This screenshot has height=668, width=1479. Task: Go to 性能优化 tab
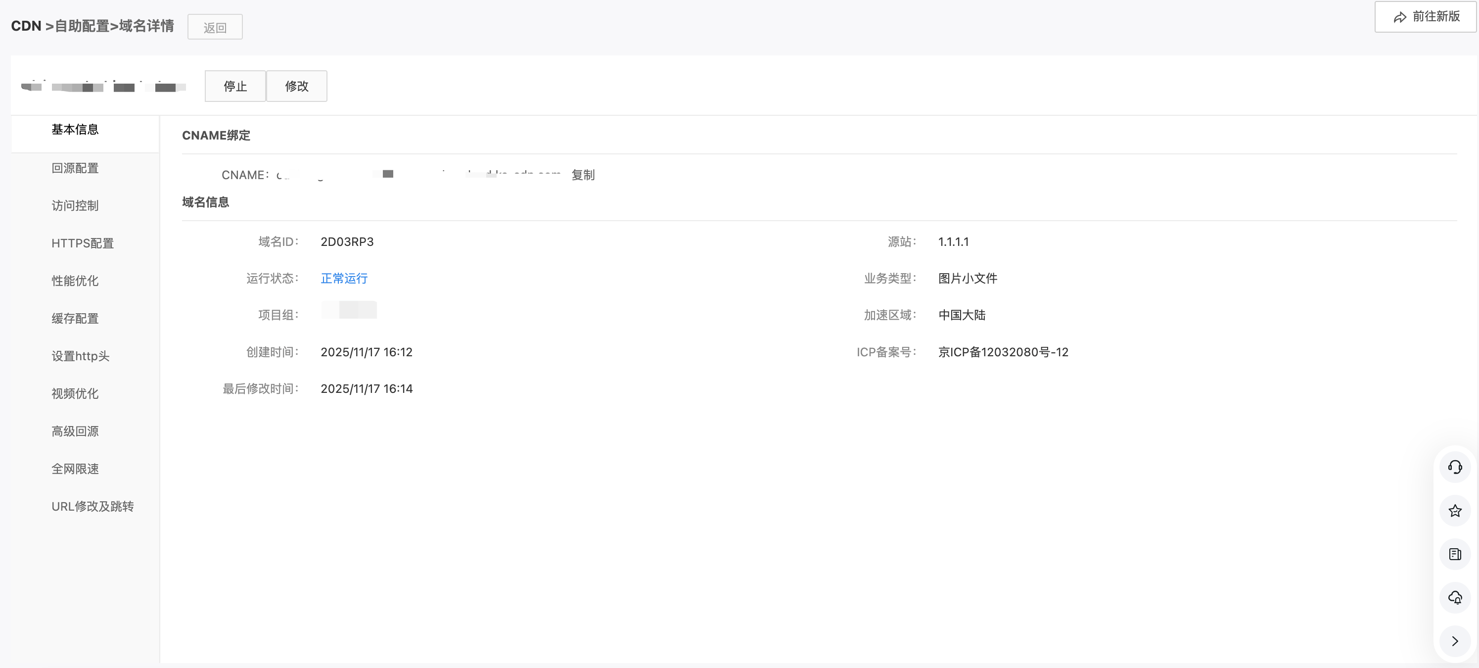tap(75, 281)
